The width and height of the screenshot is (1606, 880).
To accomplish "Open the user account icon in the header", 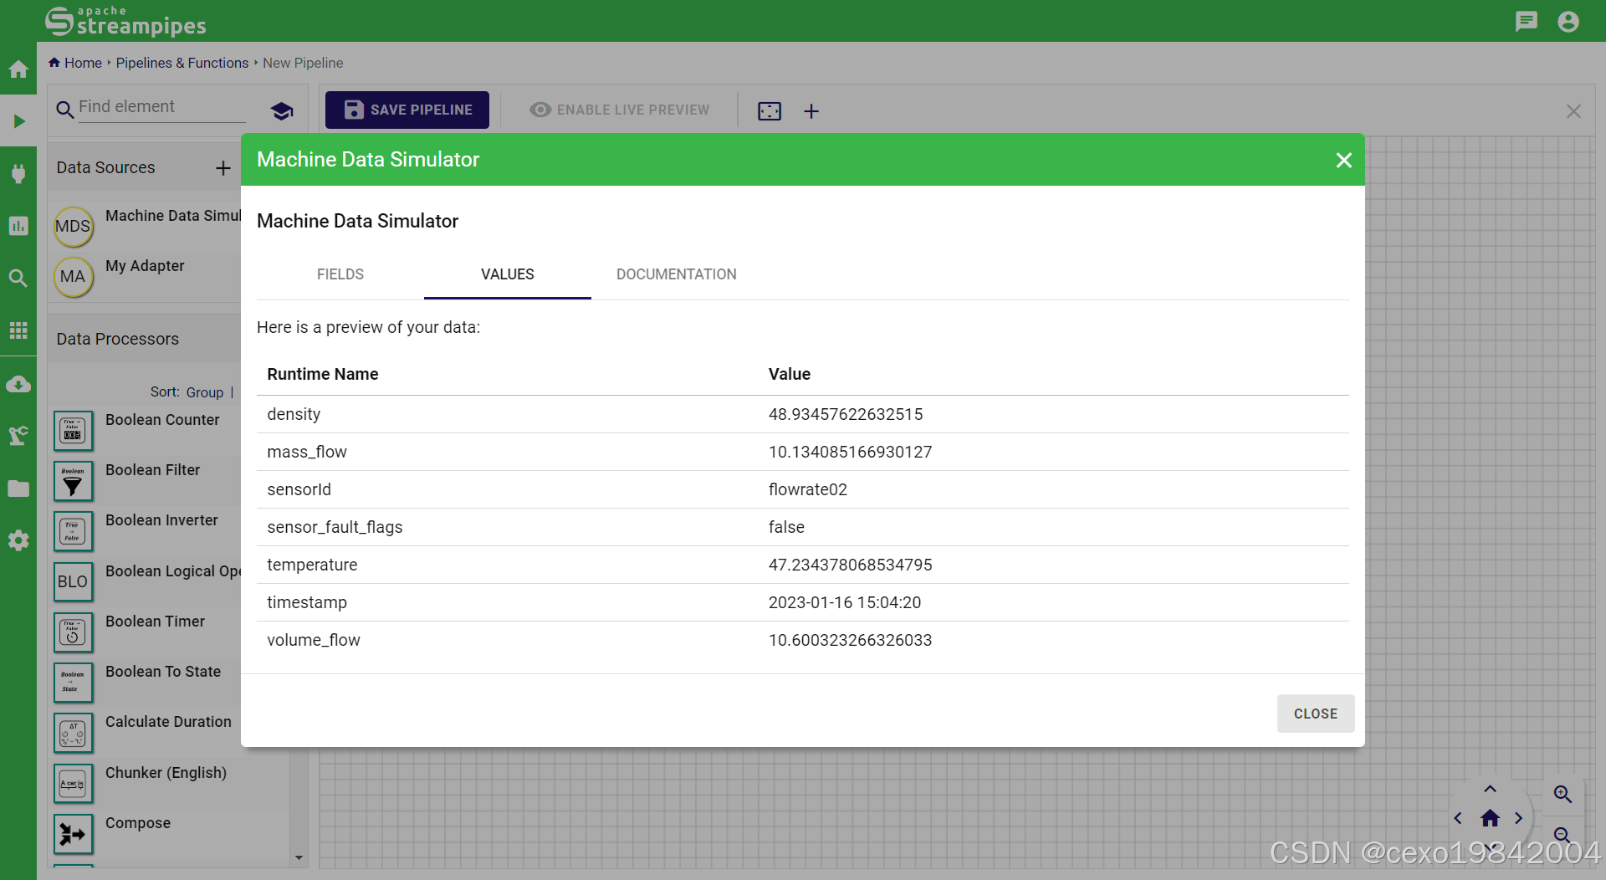I will (1568, 21).
